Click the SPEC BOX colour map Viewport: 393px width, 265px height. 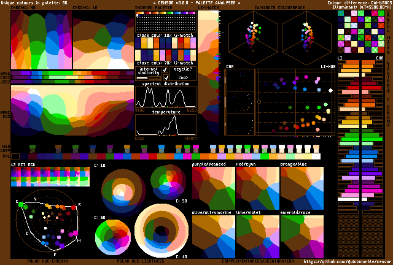coord(72,110)
